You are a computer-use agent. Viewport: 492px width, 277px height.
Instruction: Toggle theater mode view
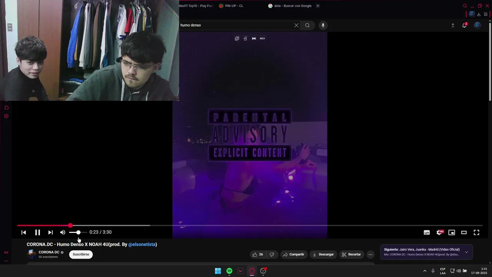coord(464,232)
